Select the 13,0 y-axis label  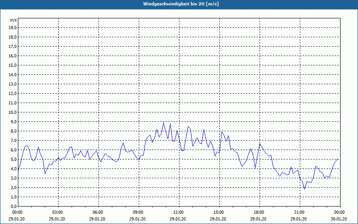click(x=13, y=84)
